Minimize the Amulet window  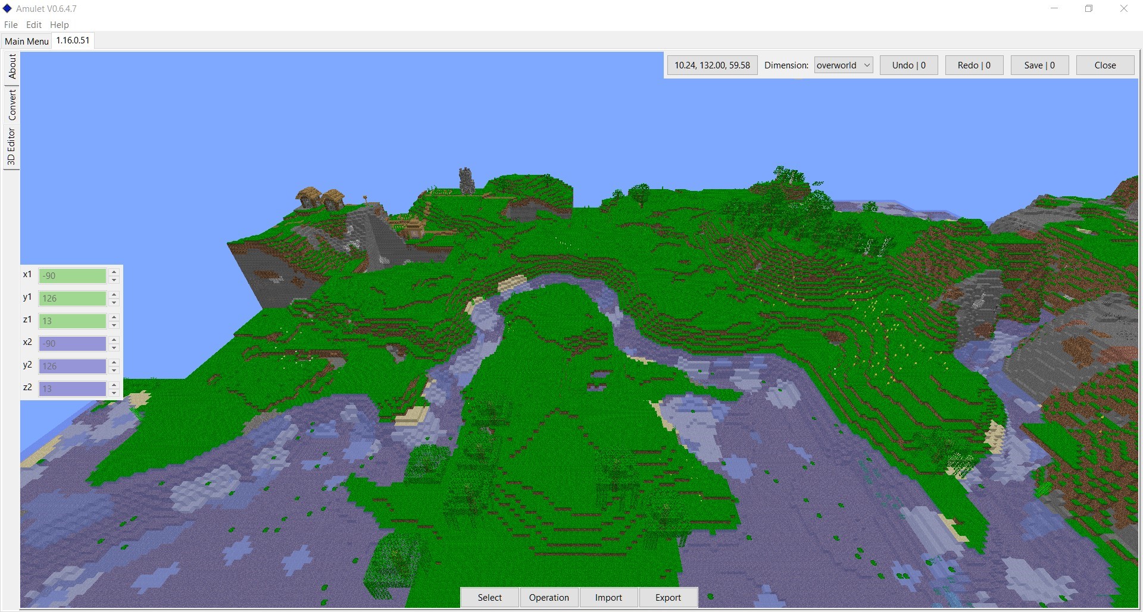tap(1054, 8)
